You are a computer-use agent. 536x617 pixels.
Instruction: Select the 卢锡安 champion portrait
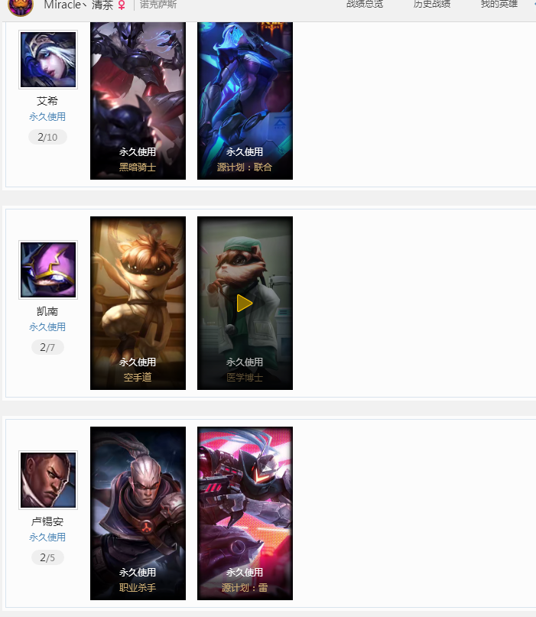tap(48, 479)
